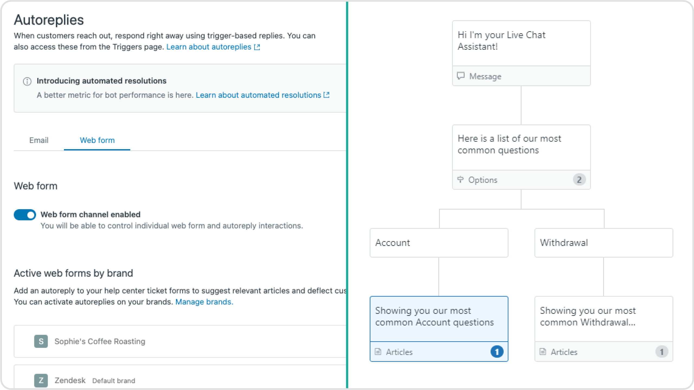The width and height of the screenshot is (694, 390).
Task: Select the Web form tab
Action: point(97,140)
